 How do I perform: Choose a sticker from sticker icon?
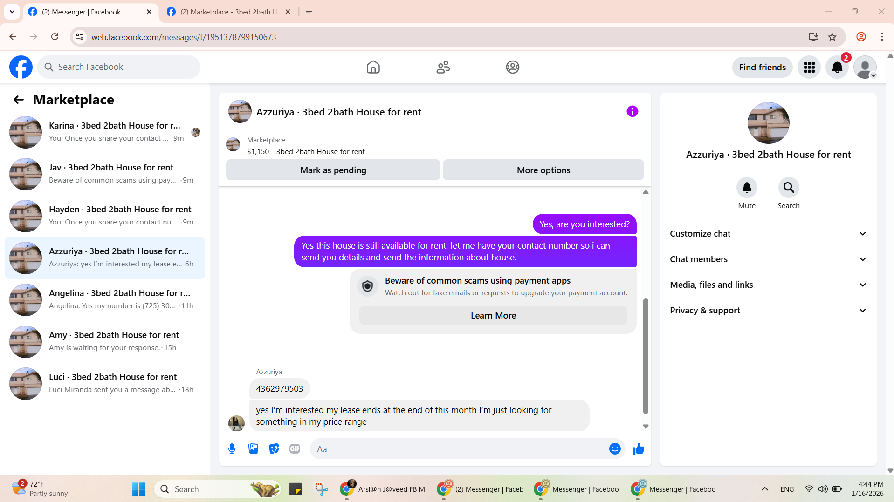coord(274,449)
